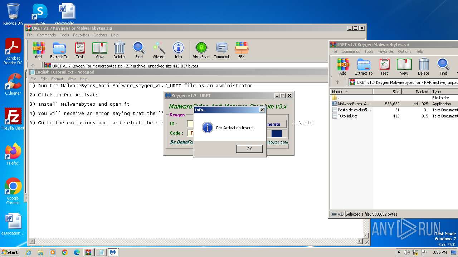The image size is (458, 257).
Task: Click Extract To in the zip WinRAR window
Action: 59,50
